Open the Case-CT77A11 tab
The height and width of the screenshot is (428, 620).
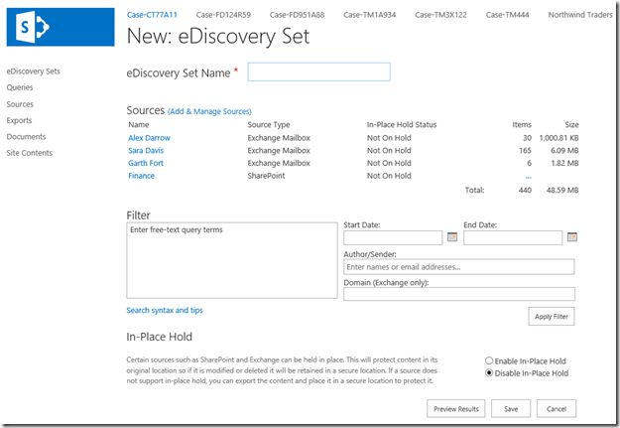152,15
